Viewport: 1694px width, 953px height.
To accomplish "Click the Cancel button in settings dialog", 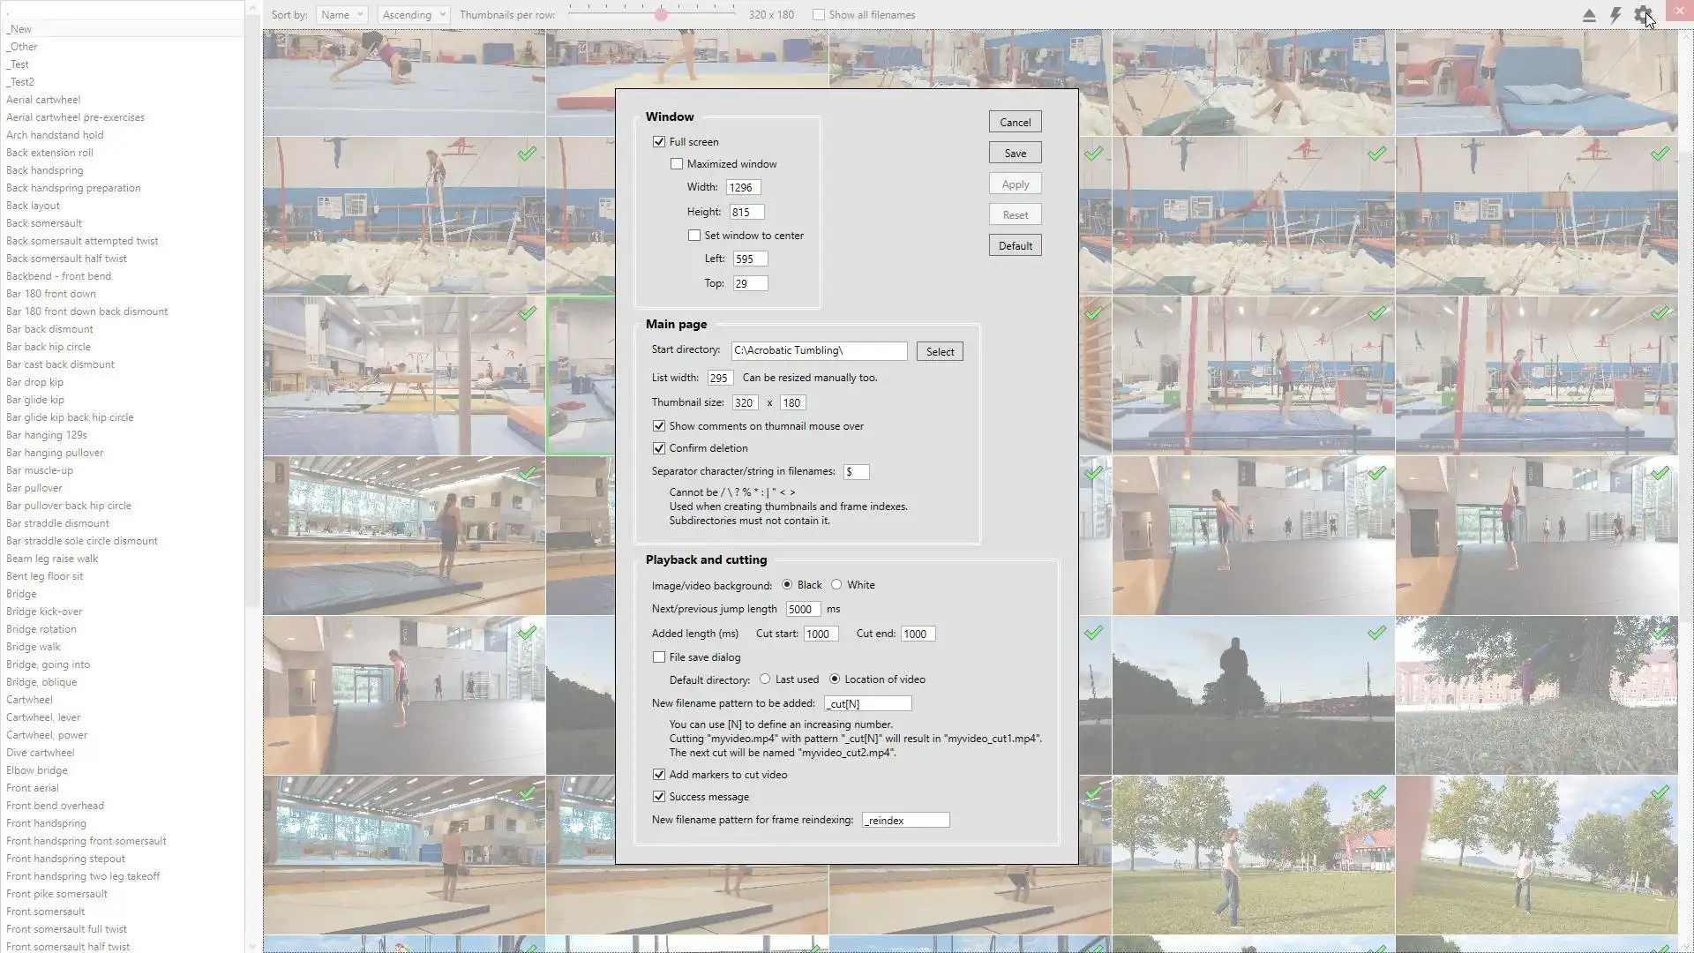I will (1015, 123).
